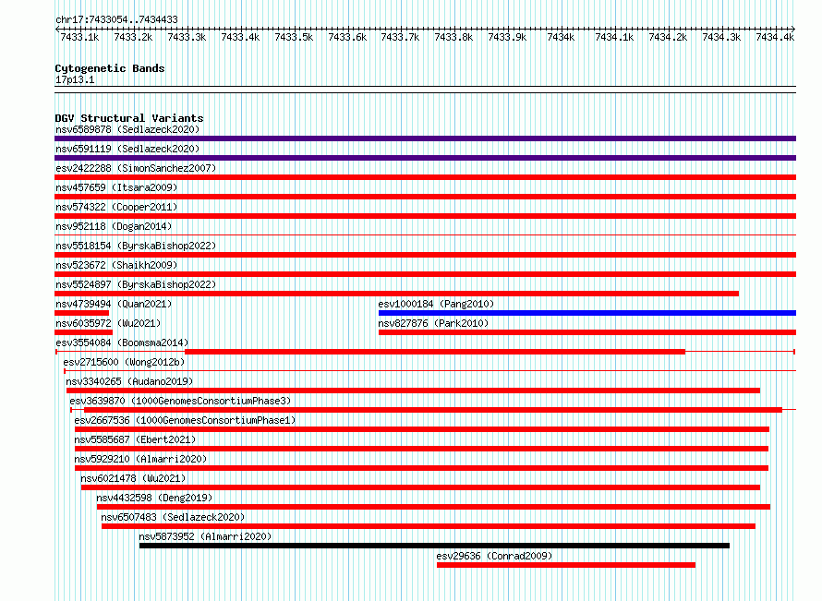822x601 pixels.
Task: Click the 7433.8k ruler tick label
Action: (453, 37)
